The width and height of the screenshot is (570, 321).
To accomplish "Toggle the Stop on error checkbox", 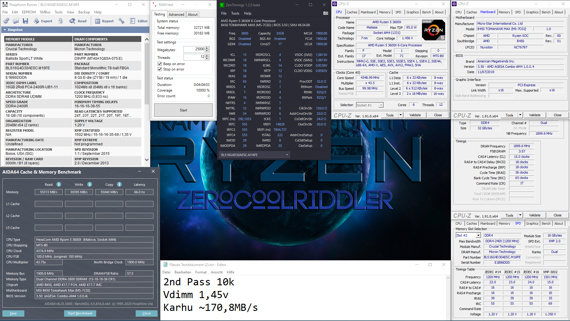I will pos(160,69).
